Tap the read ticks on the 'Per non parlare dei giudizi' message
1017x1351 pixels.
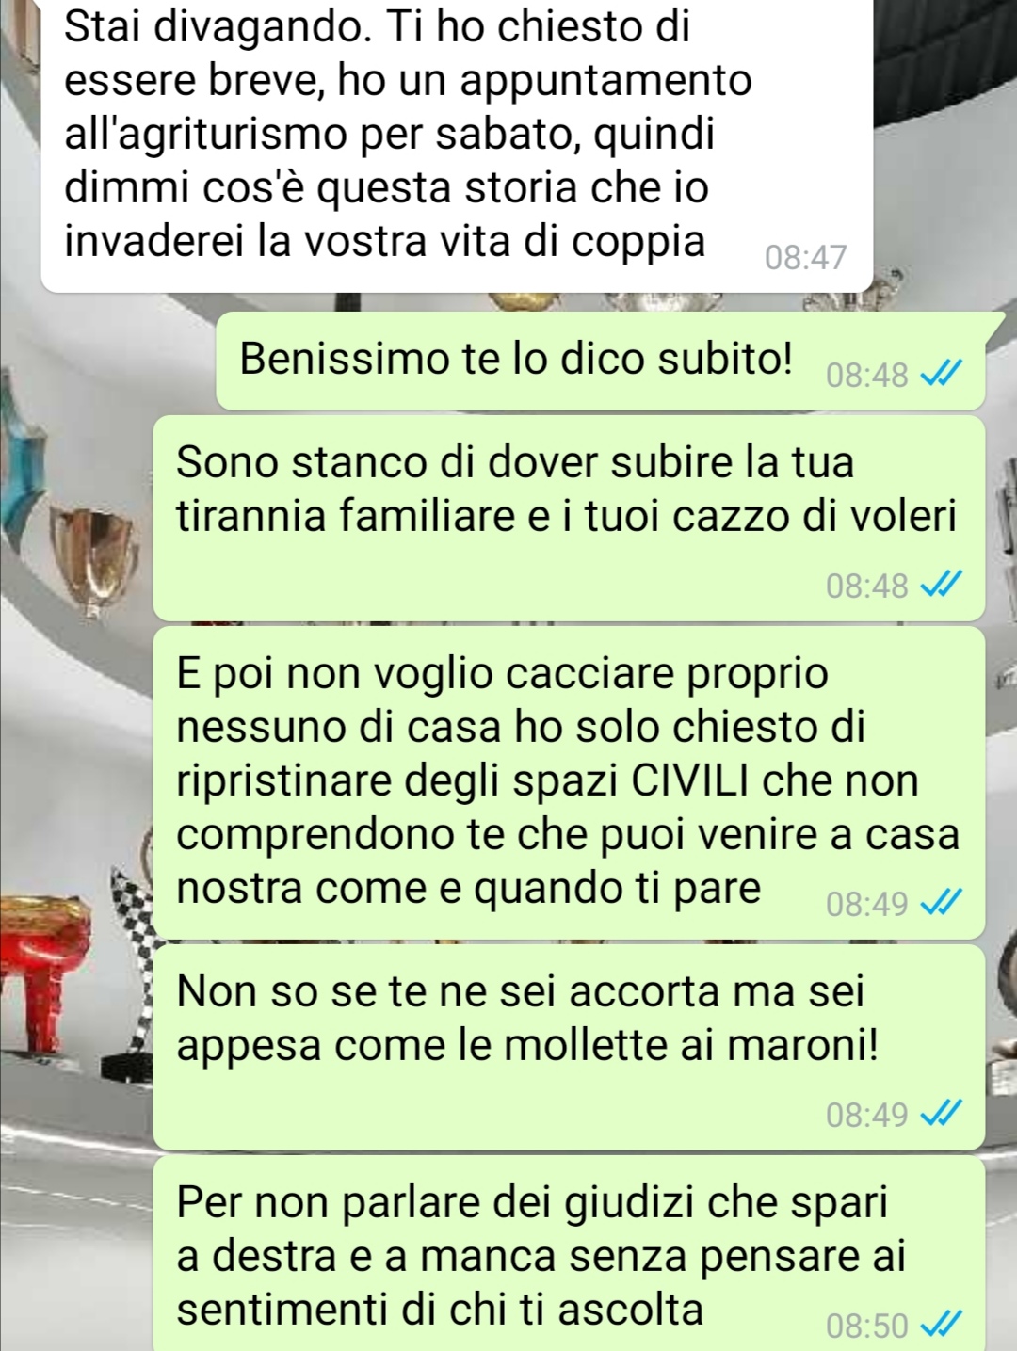pyautogui.click(x=939, y=1327)
